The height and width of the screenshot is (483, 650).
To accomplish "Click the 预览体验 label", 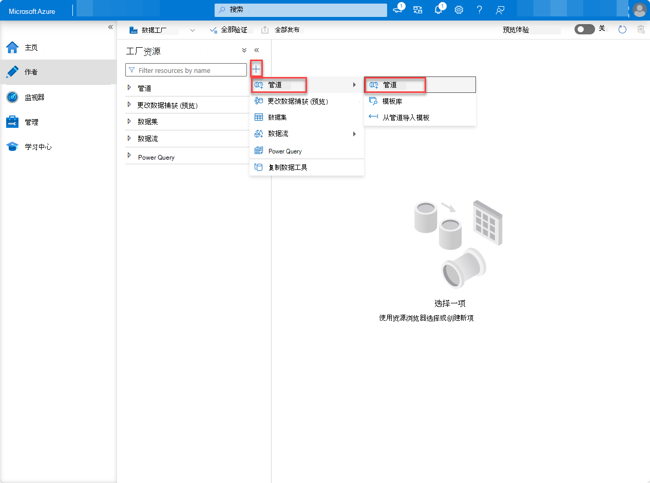I will pos(515,30).
